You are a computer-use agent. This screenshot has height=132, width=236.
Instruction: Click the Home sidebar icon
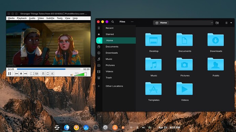tap(99, 41)
